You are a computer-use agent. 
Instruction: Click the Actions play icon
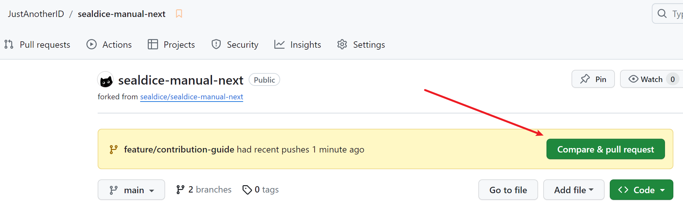[92, 45]
